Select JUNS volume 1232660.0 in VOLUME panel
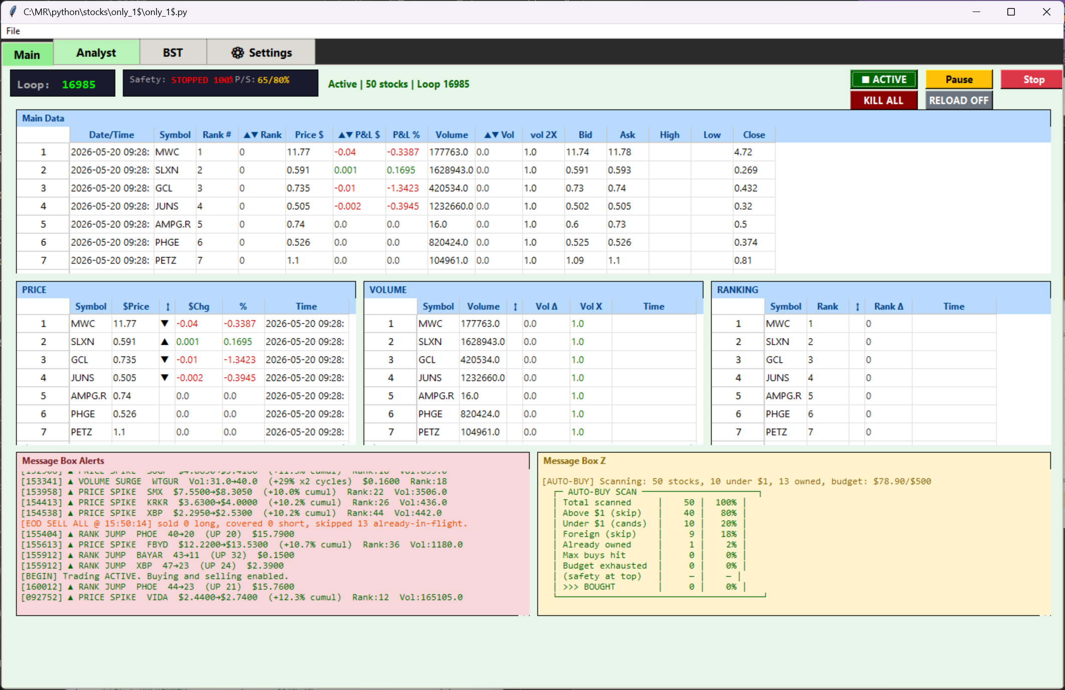This screenshot has height=690, width=1065. coord(483,378)
